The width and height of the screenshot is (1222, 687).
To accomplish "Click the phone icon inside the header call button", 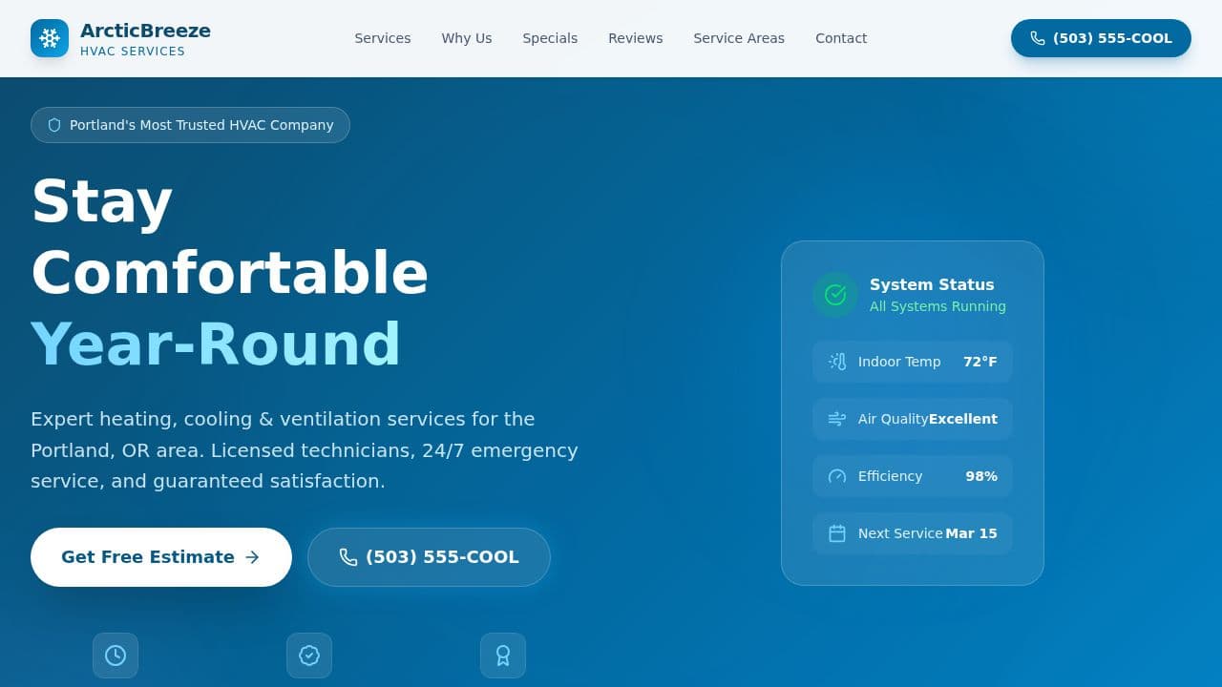I will 1037,38.
